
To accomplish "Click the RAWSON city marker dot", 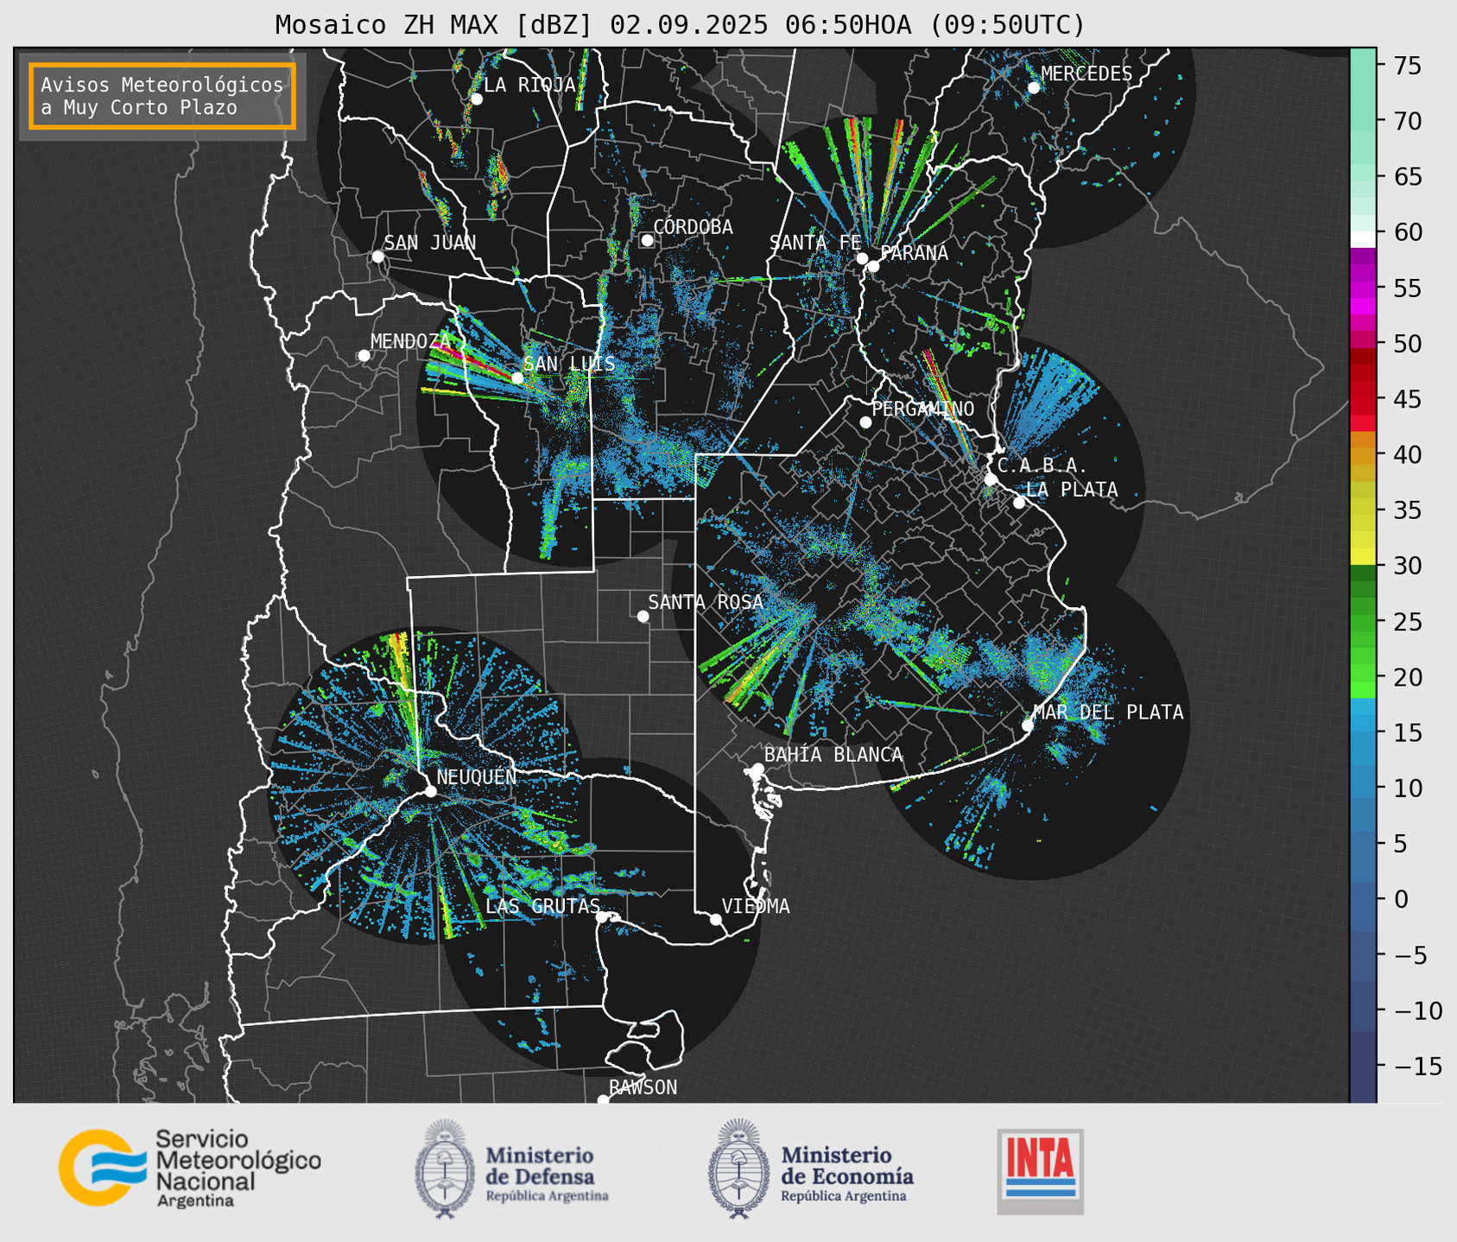I will 603,1100.
